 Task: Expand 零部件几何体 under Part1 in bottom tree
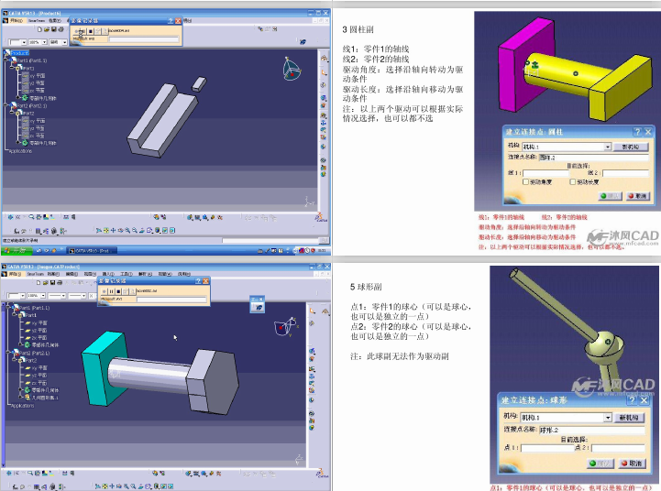(21, 344)
